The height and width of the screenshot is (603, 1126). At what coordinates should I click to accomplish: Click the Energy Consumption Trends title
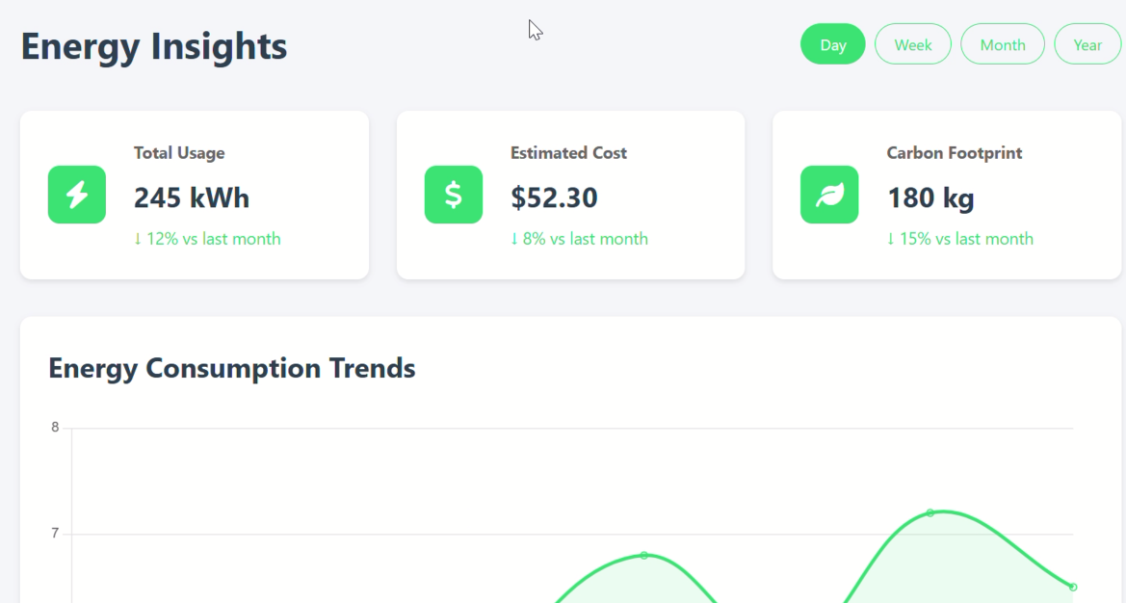click(x=232, y=368)
